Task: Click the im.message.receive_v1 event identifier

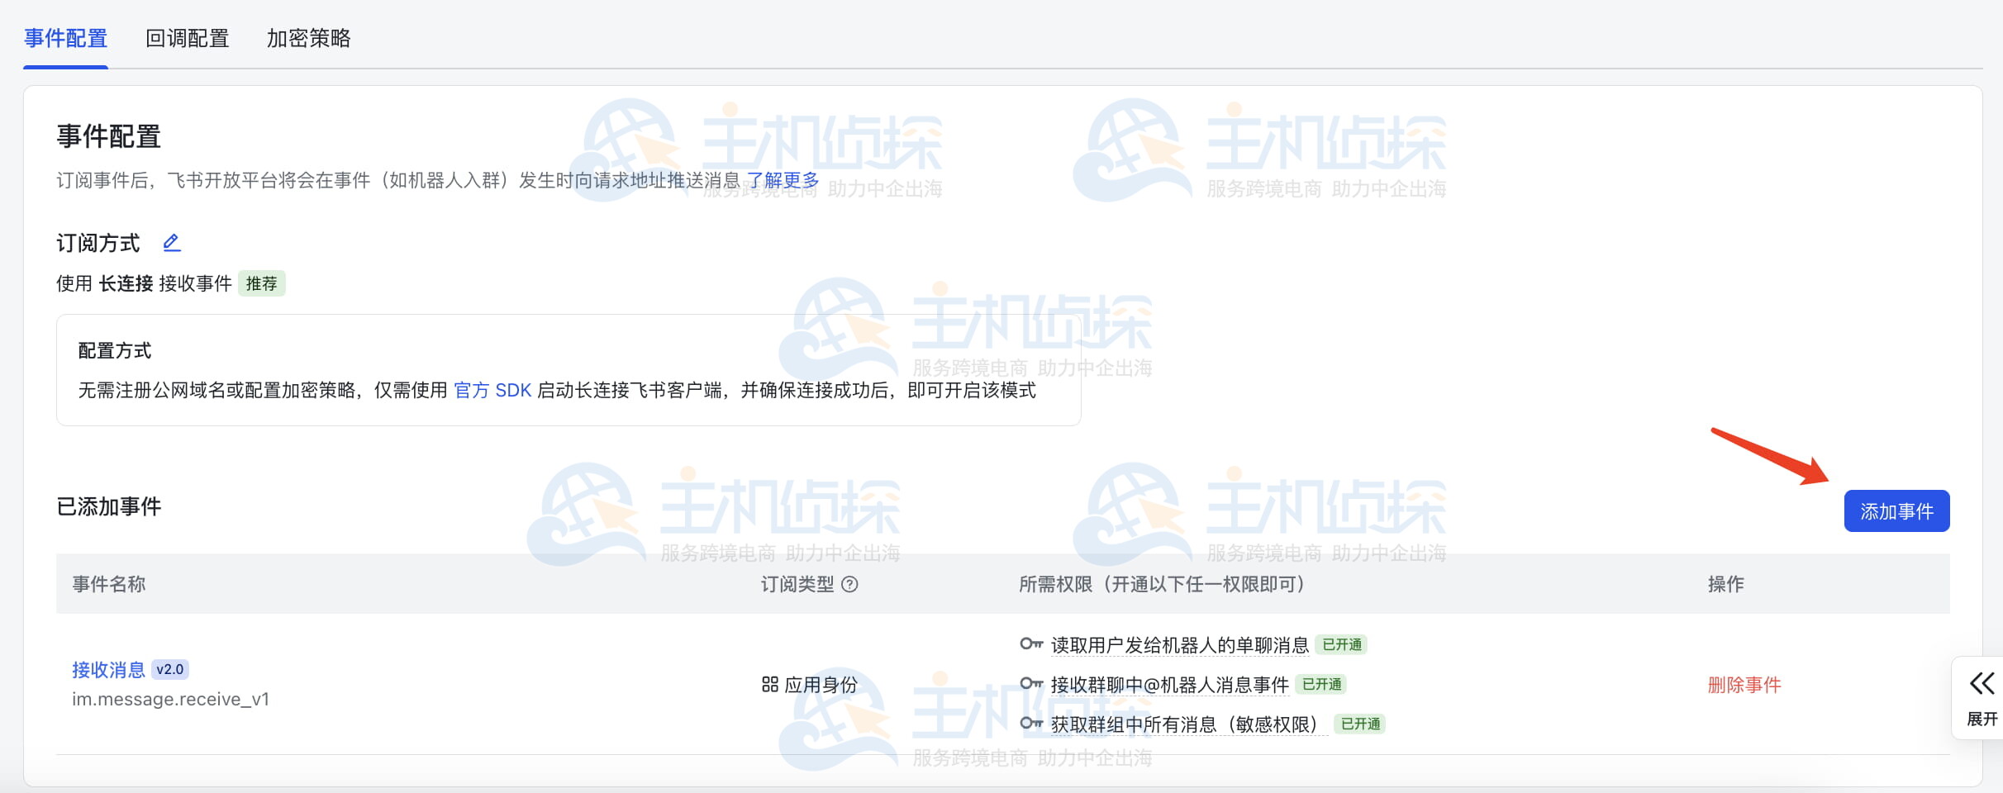Action: coord(170,699)
